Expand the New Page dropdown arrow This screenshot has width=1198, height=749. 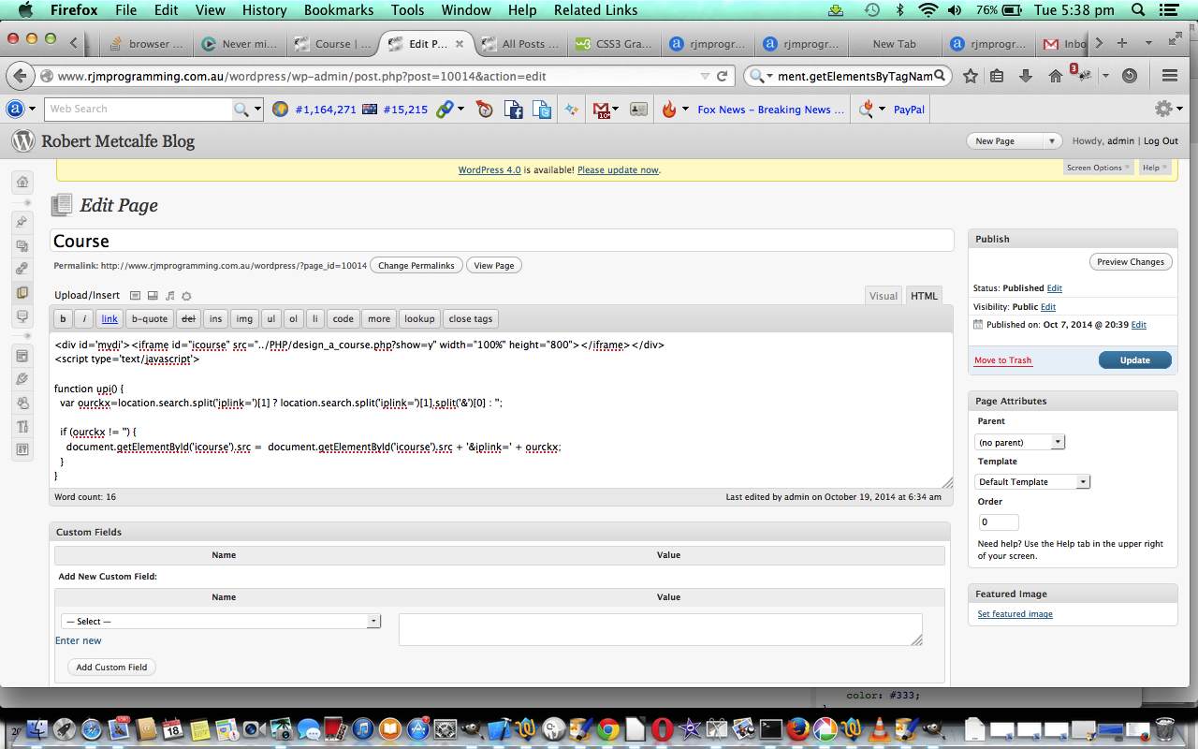1051,141
